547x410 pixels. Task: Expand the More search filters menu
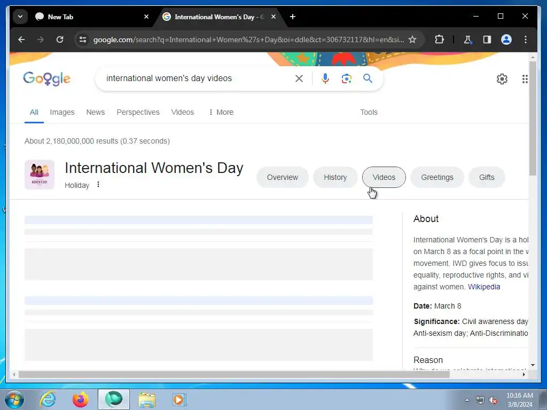coord(221,112)
